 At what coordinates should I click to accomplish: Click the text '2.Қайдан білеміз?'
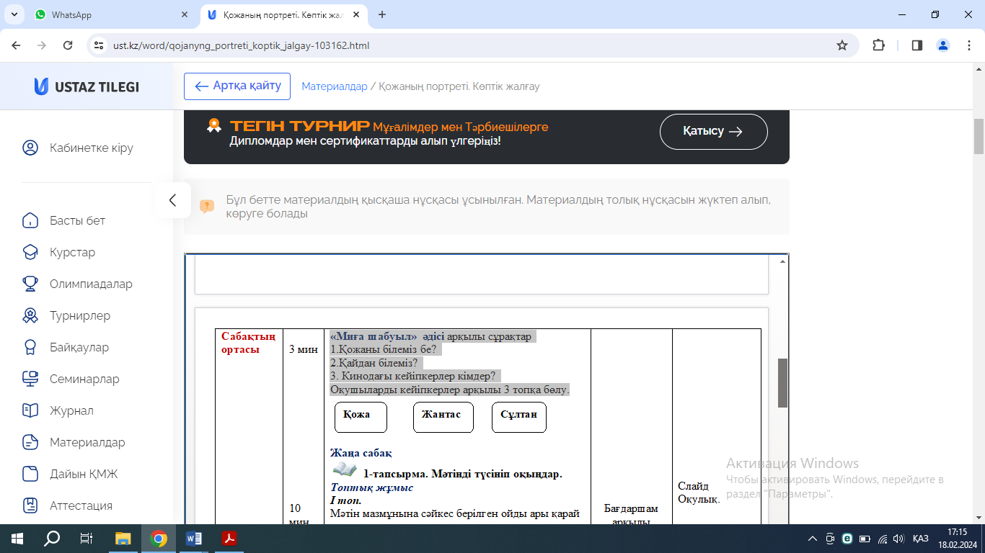pos(374,363)
